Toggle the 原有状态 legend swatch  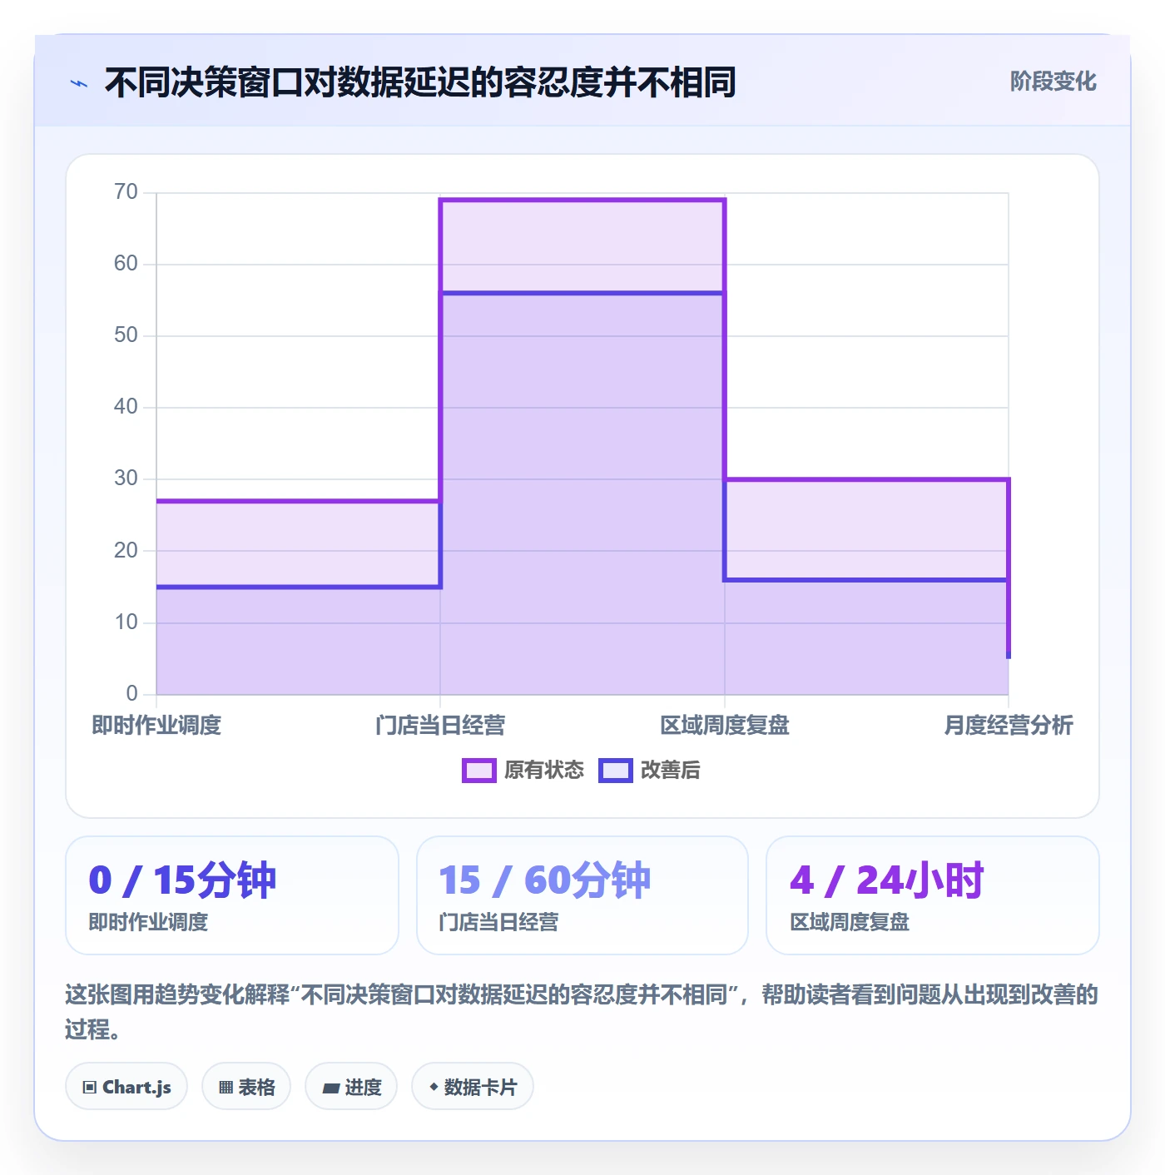point(479,771)
